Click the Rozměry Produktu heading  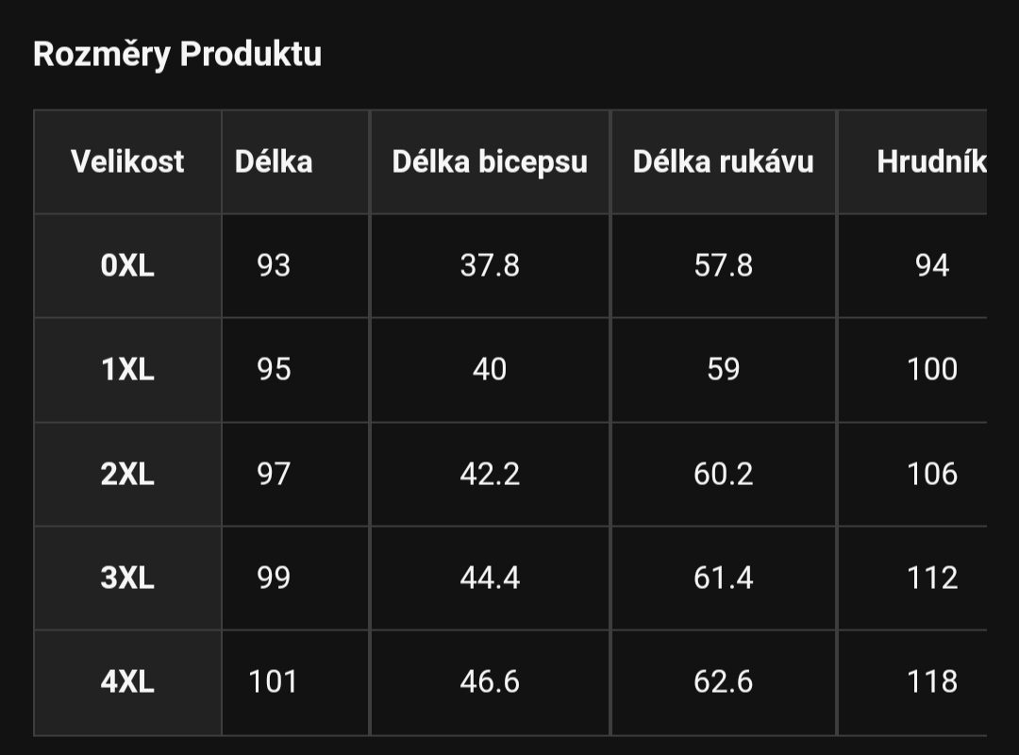coord(177,54)
